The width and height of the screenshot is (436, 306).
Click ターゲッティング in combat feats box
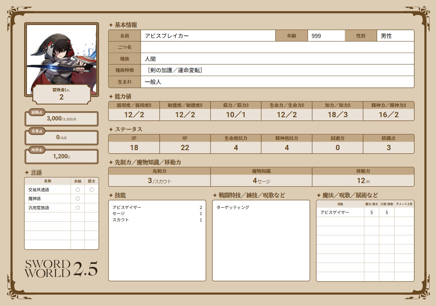[x=233, y=208]
